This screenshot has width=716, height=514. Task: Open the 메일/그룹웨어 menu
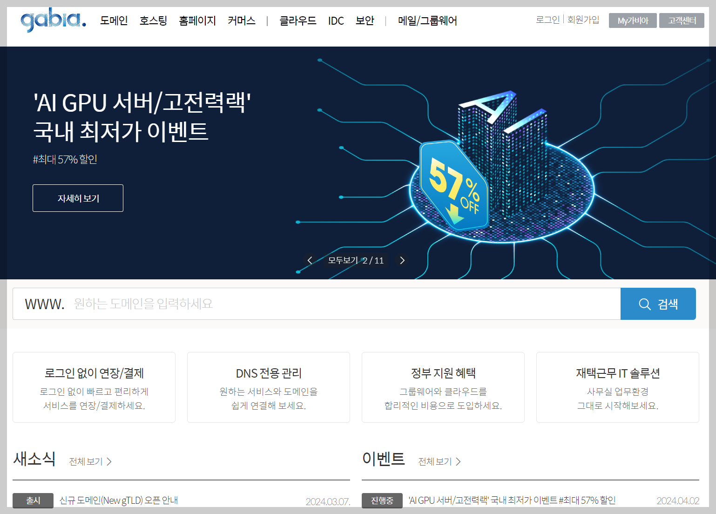pyautogui.click(x=427, y=21)
